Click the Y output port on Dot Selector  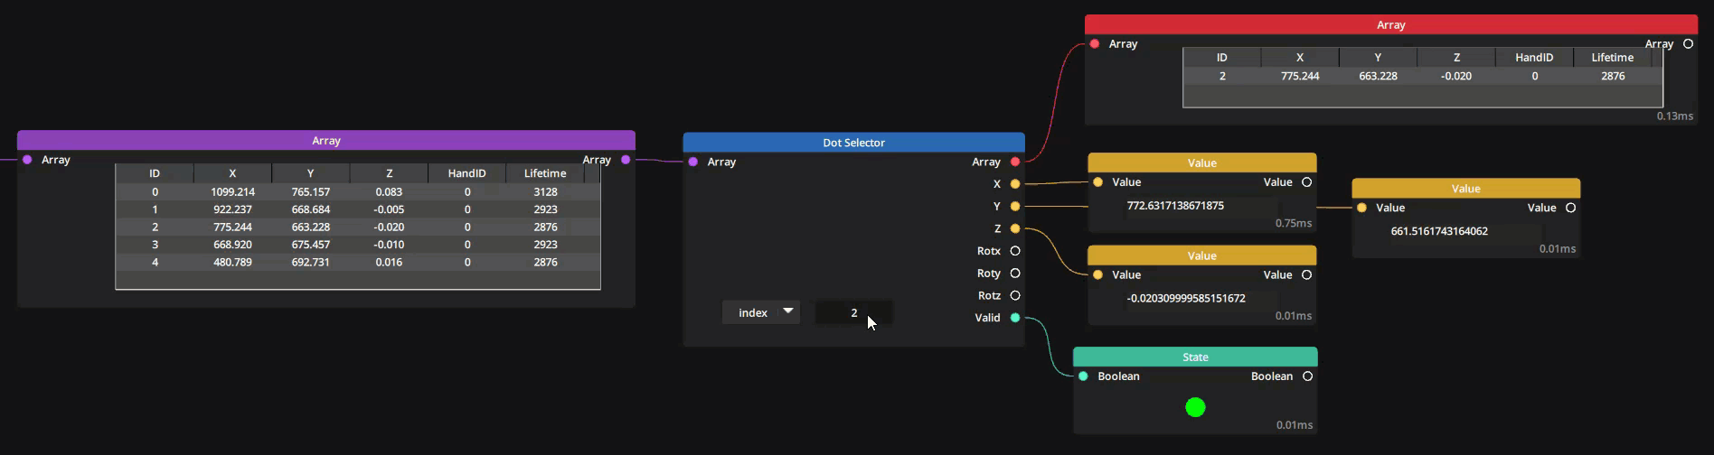(1015, 207)
